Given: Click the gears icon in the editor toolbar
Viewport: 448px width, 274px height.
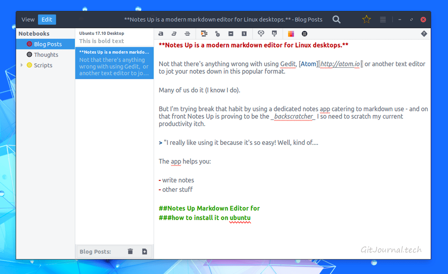Looking at the screenshot, I should point(217,34).
